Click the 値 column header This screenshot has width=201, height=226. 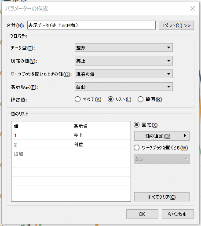41,126
